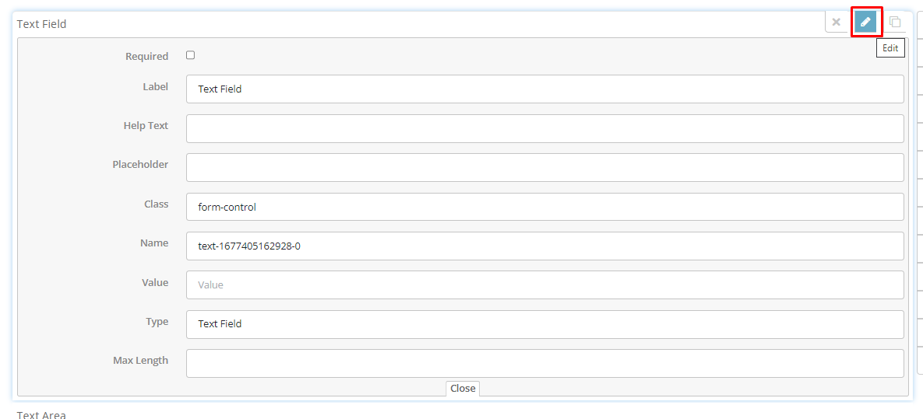Click the Edit tooltip popup
Image resolution: width=923 pixels, height=419 pixels.
[890, 48]
